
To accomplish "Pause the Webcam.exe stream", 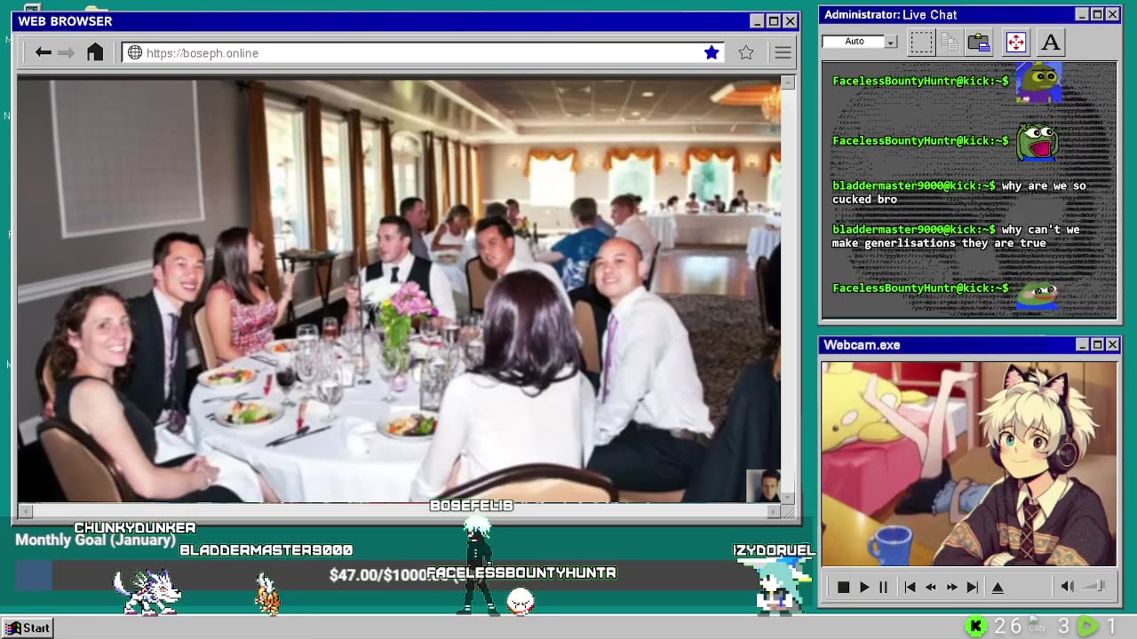I will click(x=884, y=588).
